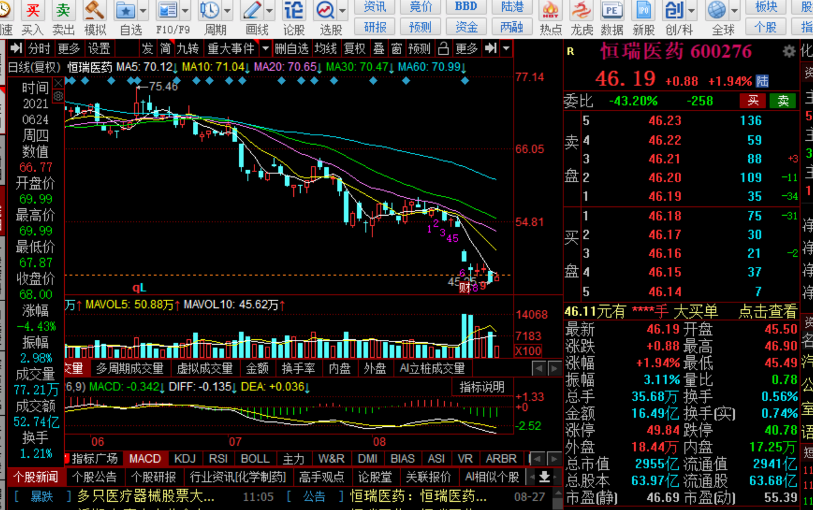Viewport: 813px width, 510px height.
Task: Toggle the 发 option in the chart toolbar
Action: [147, 49]
